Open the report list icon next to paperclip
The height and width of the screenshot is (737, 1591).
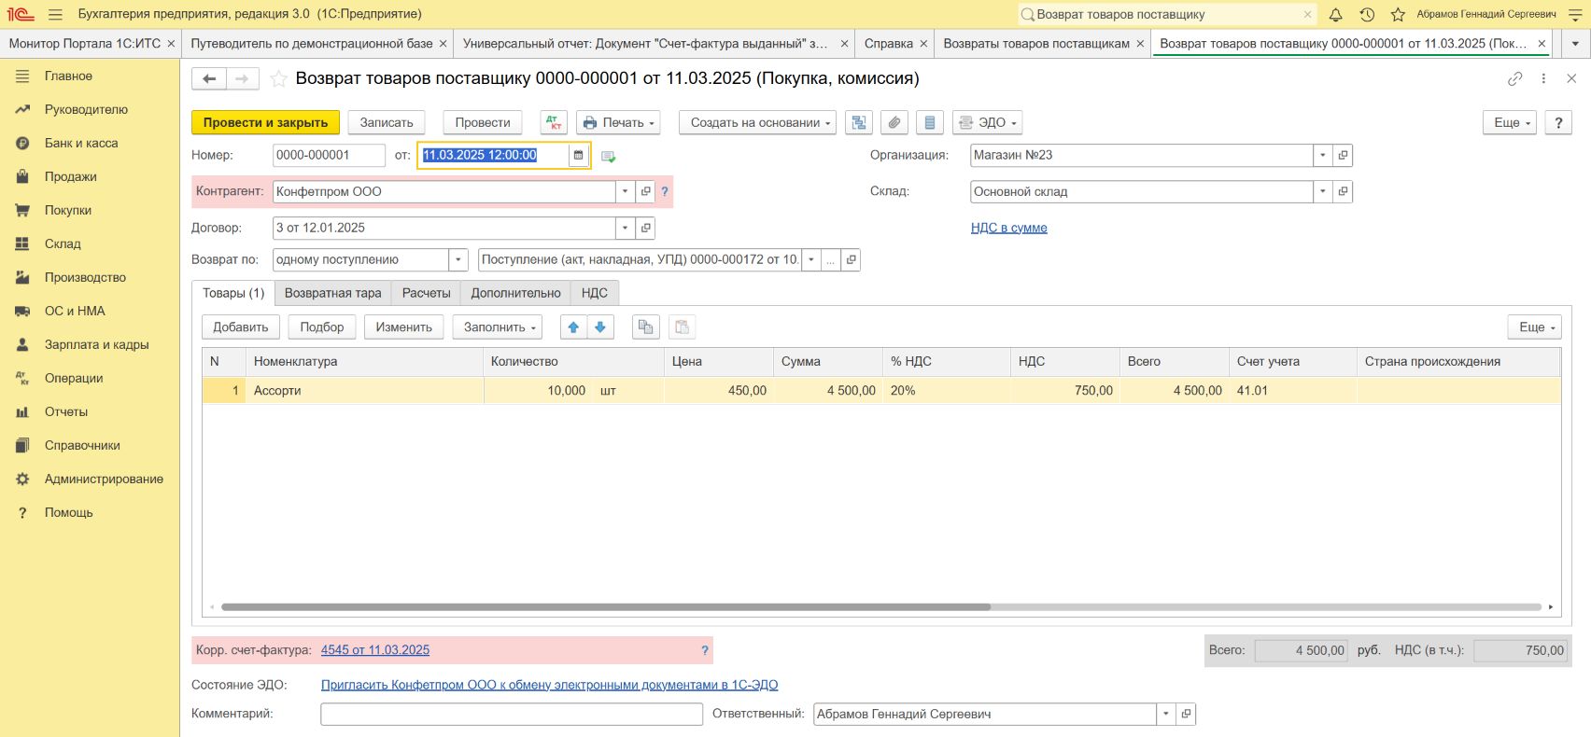pos(929,122)
